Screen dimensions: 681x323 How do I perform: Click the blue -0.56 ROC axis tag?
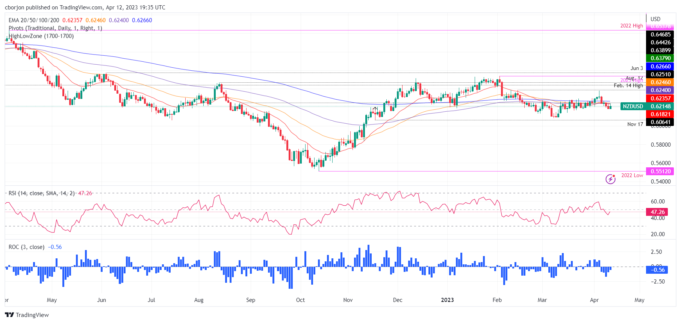point(657,270)
